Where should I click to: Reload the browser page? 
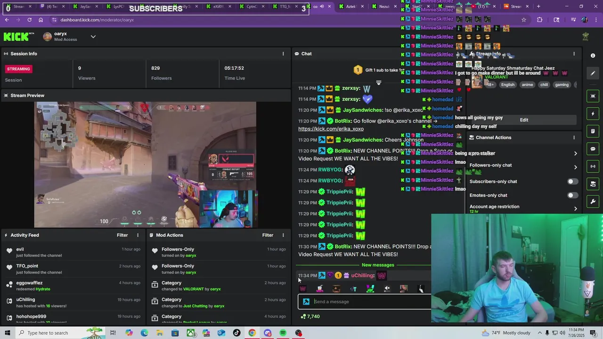click(x=29, y=20)
